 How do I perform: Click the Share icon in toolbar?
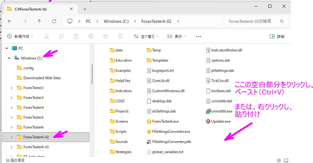(x=106, y=36)
